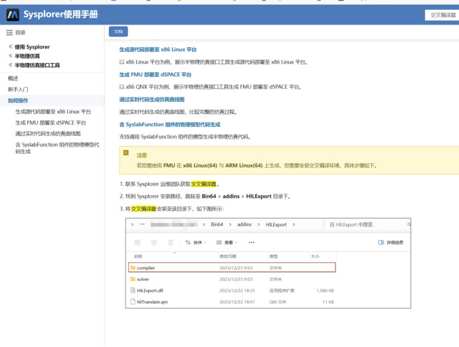Open sidebar item 生成源代码部署至 x86 Linux 平台
The height and width of the screenshot is (347, 459).
(x=53, y=111)
